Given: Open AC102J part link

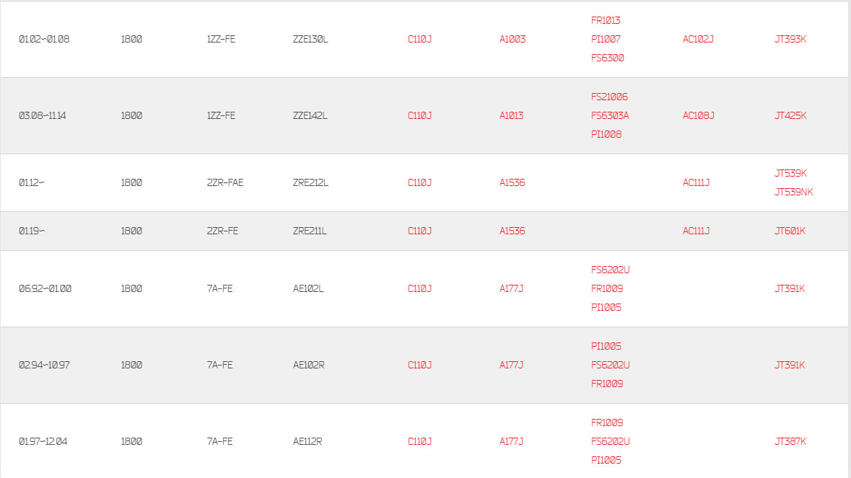Looking at the screenshot, I should [698, 39].
